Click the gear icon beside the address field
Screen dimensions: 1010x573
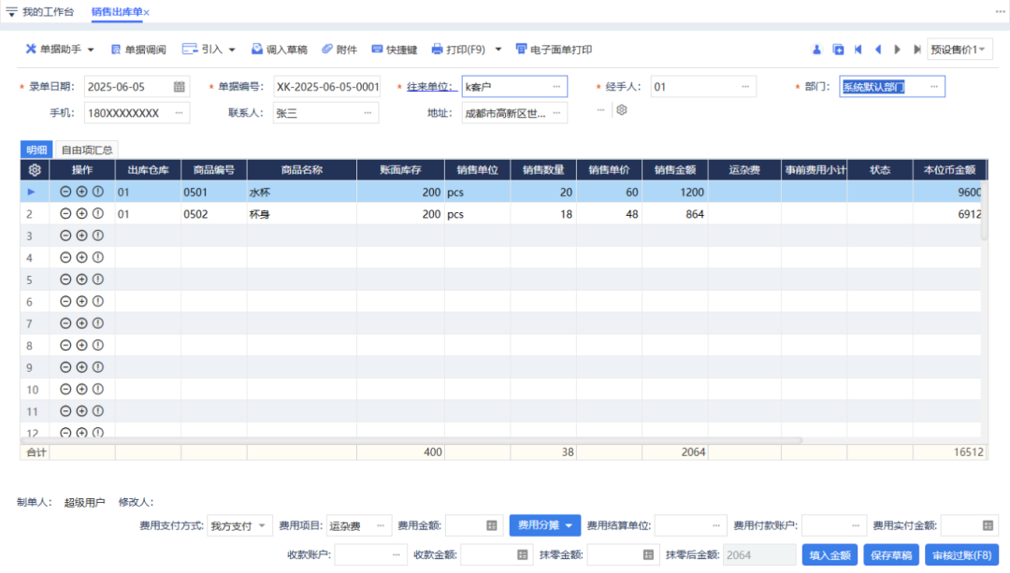[x=621, y=110]
